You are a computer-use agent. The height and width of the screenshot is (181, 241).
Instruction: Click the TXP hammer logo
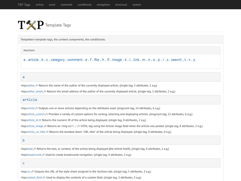coord(31,25)
